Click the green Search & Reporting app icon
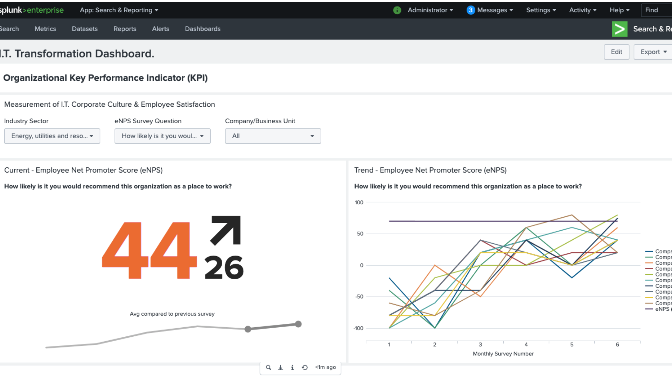Viewport: 672px width, 378px height. 619,29
